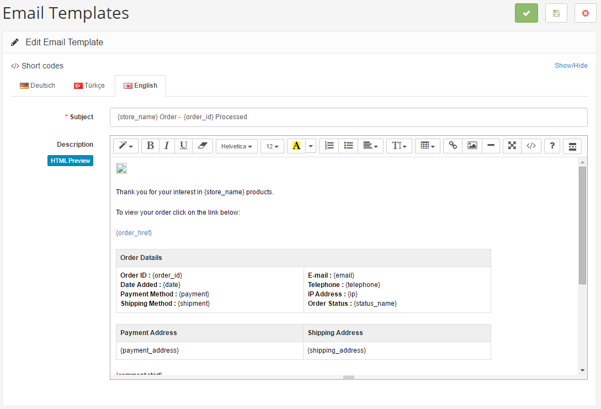
Task: Switch to the Türkçe language tab
Action: coord(89,86)
